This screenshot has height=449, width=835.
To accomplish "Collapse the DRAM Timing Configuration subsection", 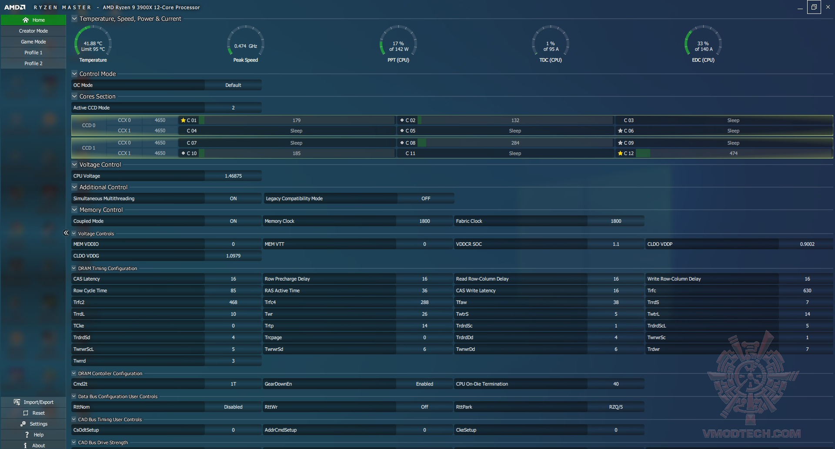I will tap(74, 268).
